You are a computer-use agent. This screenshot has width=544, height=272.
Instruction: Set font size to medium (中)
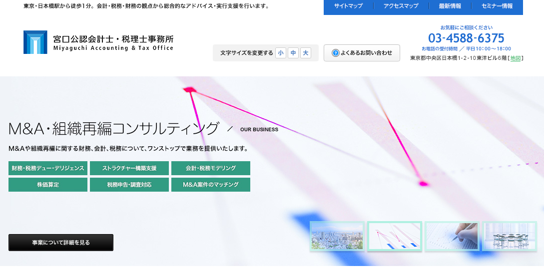point(293,53)
